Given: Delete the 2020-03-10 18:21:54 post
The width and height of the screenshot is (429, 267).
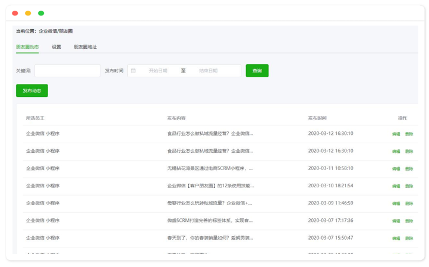Looking at the screenshot, I should pyautogui.click(x=409, y=186).
